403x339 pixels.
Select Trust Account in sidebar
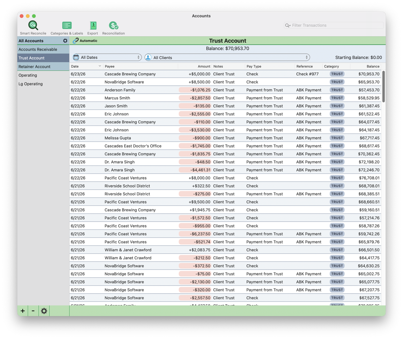coord(43,58)
